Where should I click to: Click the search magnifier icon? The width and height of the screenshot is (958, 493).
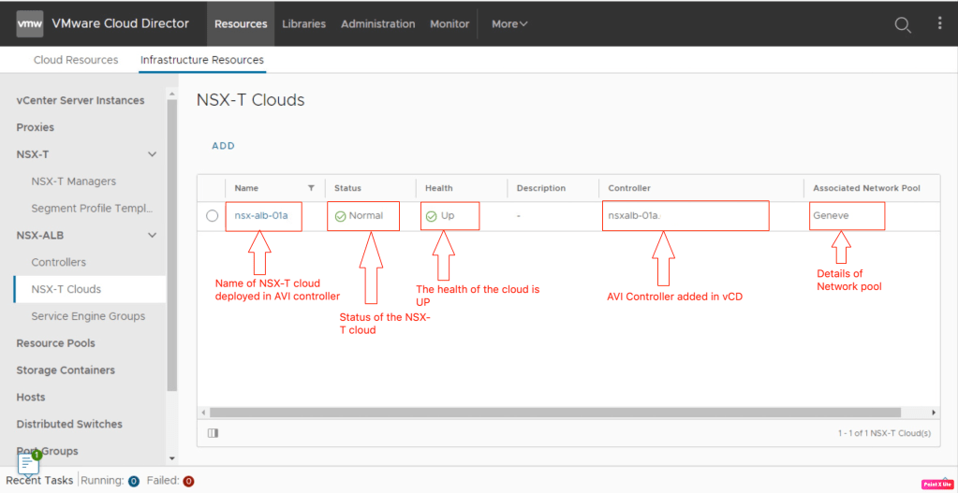[903, 25]
